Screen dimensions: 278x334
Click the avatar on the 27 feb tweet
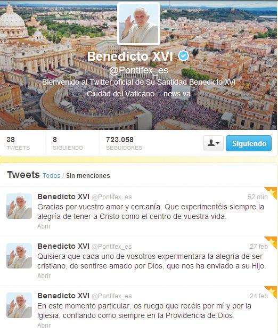click(19, 256)
